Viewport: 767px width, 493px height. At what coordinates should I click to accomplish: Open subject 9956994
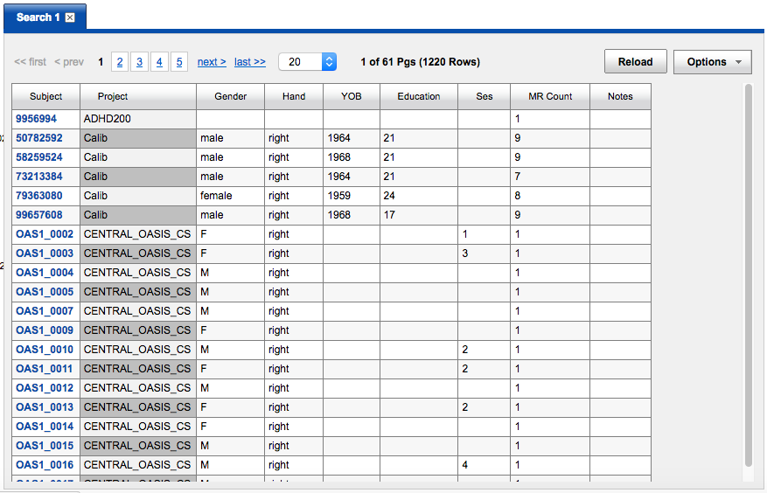click(x=36, y=119)
